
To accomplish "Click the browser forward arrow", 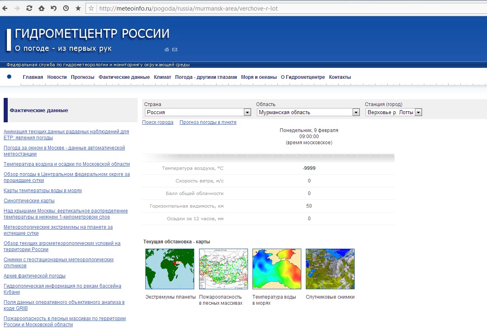I will pos(17,8).
